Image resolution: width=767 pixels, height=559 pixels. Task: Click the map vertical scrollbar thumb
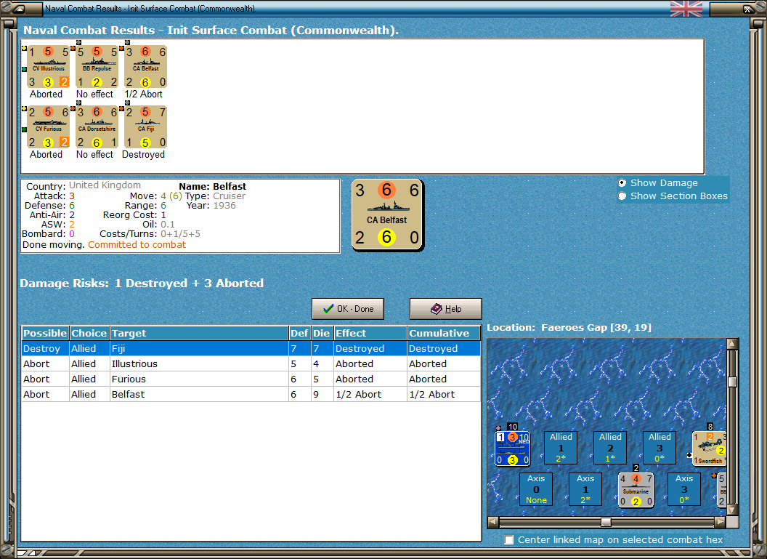[732, 382]
